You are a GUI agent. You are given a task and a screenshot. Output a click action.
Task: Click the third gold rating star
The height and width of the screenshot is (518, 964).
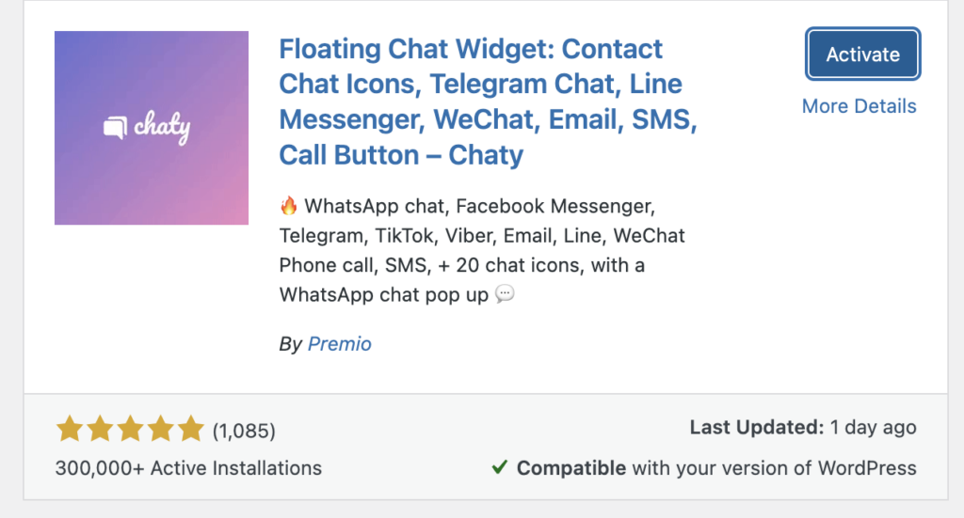130,429
